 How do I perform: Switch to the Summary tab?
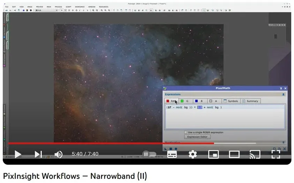click(x=250, y=101)
